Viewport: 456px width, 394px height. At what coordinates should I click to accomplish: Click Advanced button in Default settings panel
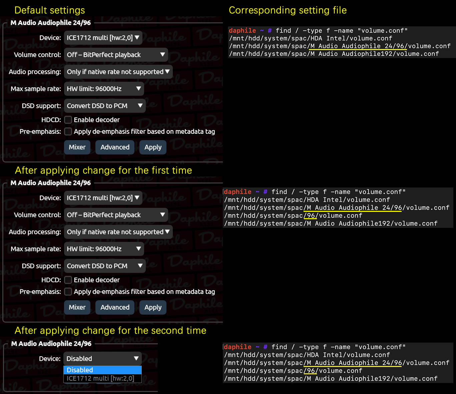[115, 147]
